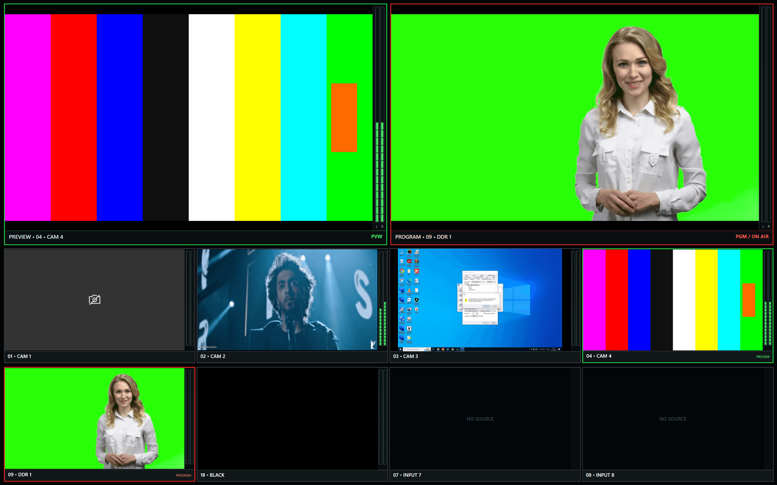
Task: Click the audio VU meter of 18 BLACK
Action: coord(382,417)
